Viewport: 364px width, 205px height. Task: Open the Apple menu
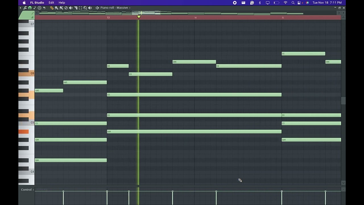click(24, 3)
